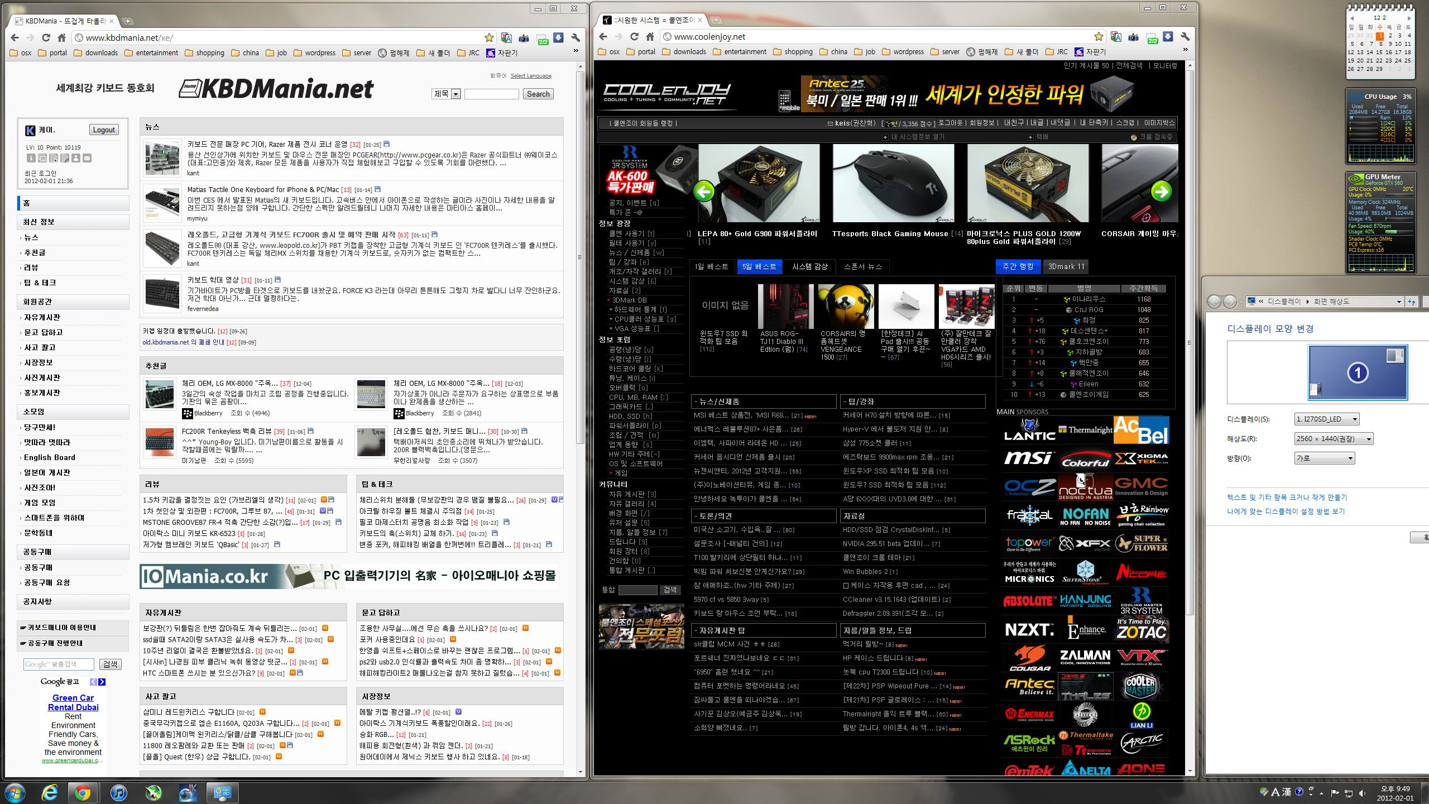Open the 자유게시판 link in KBDMania sidebar
Screen dimensions: 1429x804
click(x=42, y=317)
